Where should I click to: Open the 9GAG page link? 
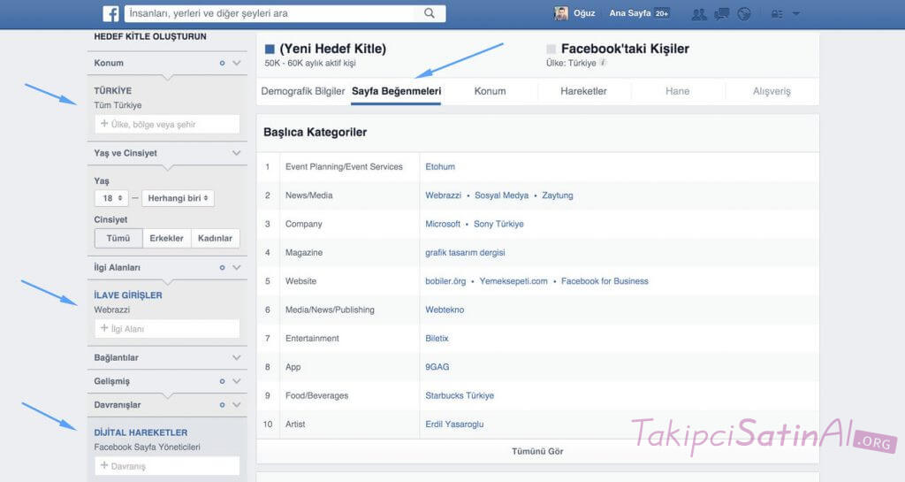point(437,367)
